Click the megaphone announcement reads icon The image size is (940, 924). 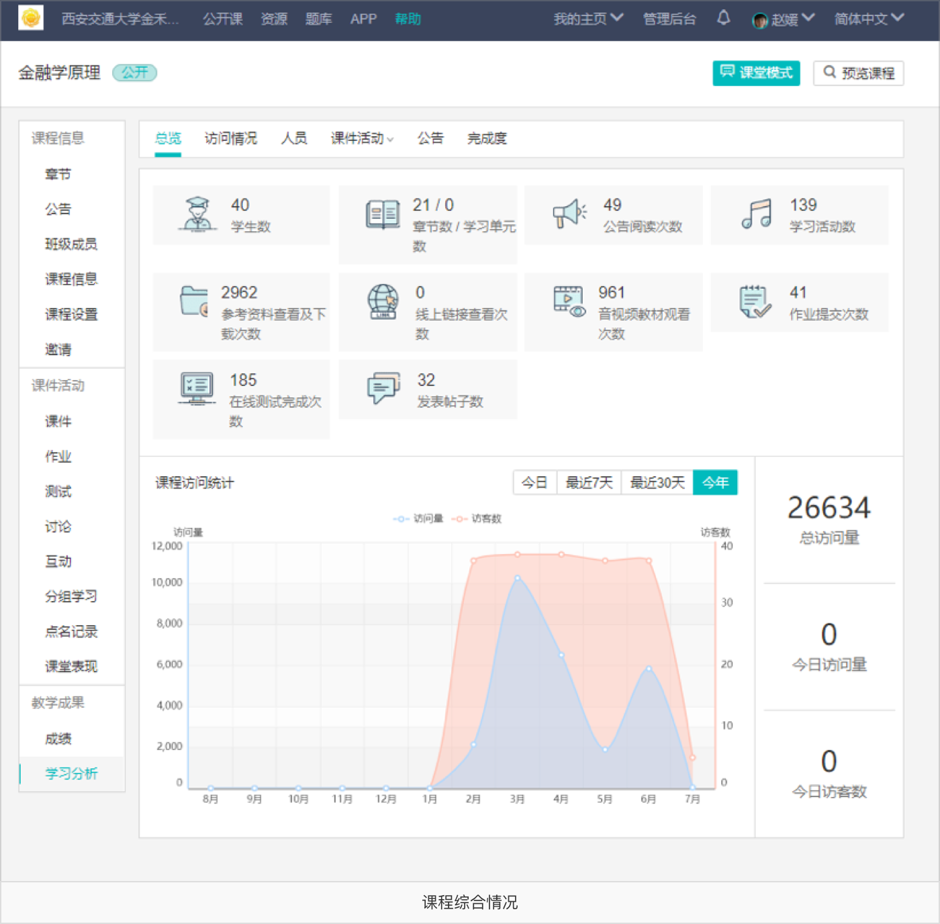point(569,214)
